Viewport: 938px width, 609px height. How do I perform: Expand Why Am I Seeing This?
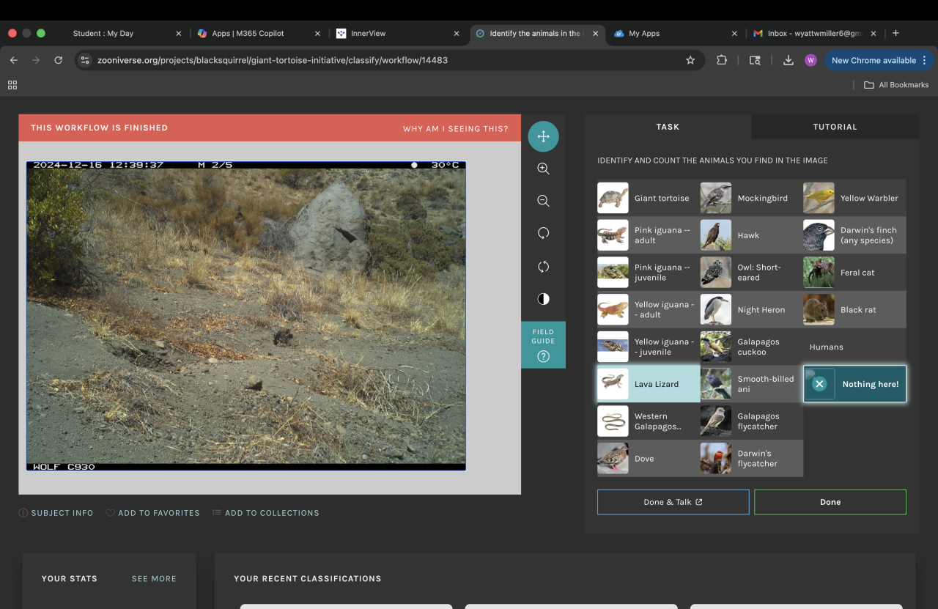[455, 128]
